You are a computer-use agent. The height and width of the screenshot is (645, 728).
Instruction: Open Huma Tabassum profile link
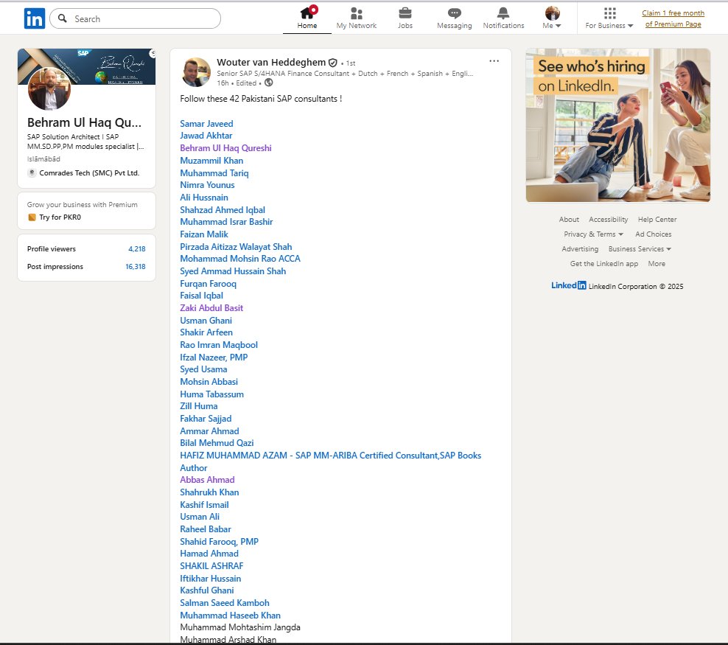211,394
